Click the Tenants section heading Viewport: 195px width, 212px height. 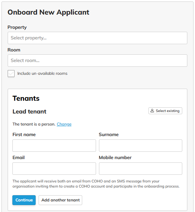tap(26, 98)
